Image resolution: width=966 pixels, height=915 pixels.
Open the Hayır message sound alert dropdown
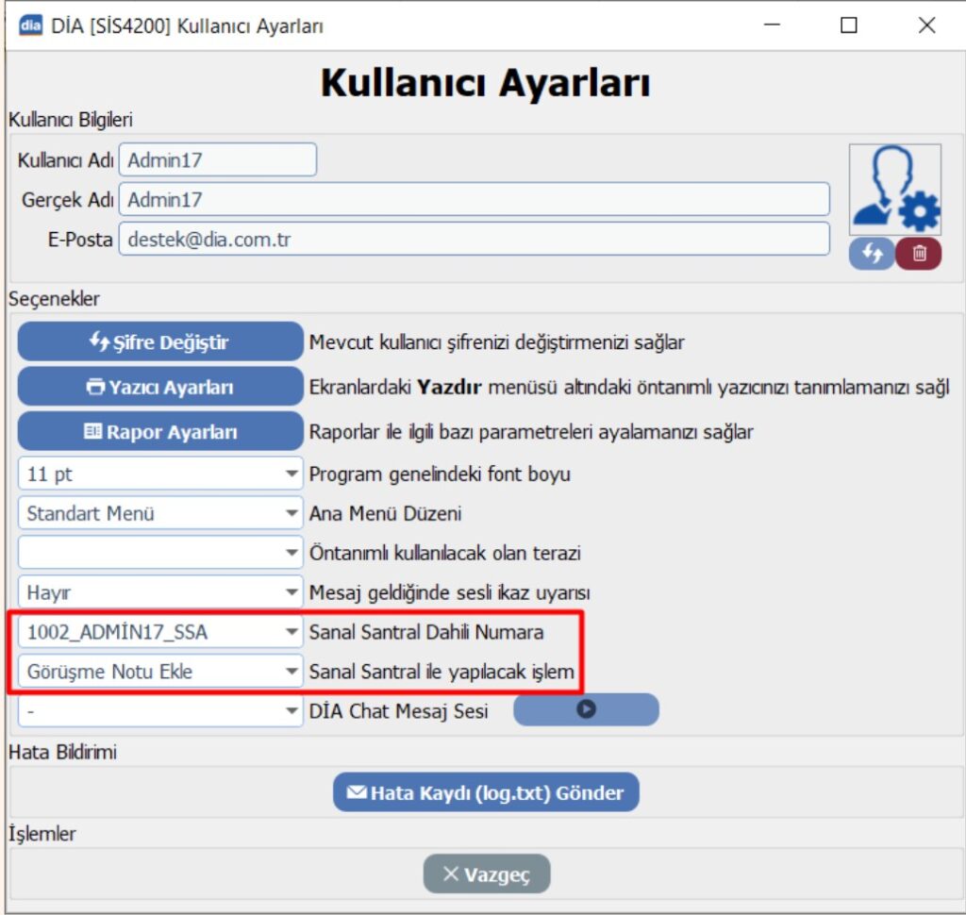pyautogui.click(x=291, y=592)
